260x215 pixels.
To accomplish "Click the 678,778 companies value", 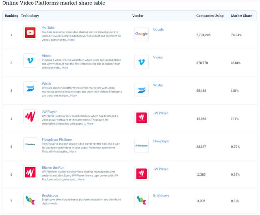I will [x=202, y=63].
